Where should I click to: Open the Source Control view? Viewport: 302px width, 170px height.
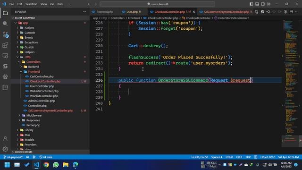click(5, 34)
